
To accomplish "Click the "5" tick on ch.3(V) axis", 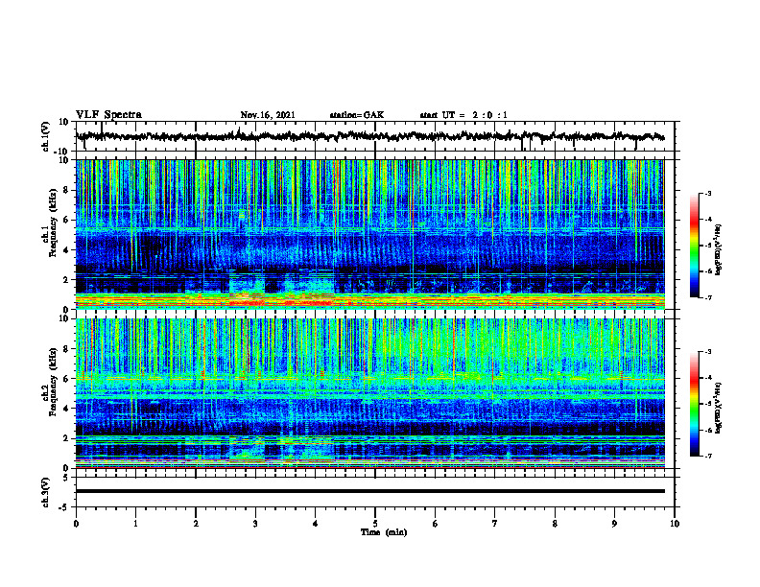I will click(x=67, y=478).
